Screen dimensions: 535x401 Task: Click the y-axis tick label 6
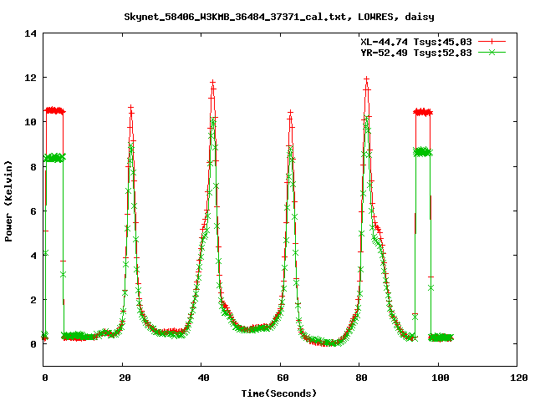click(33, 211)
